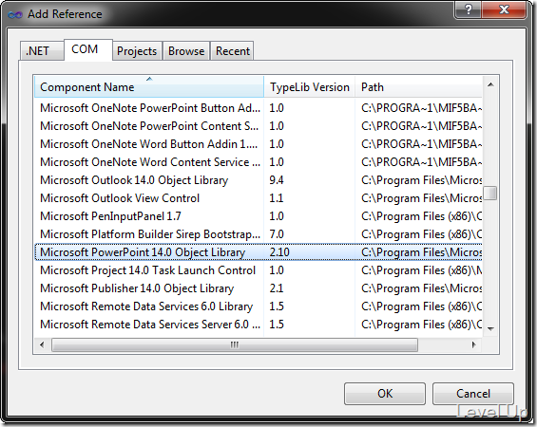Click version 2.10 in PowerPoint Object Library row
The image size is (537, 427).
(x=279, y=252)
